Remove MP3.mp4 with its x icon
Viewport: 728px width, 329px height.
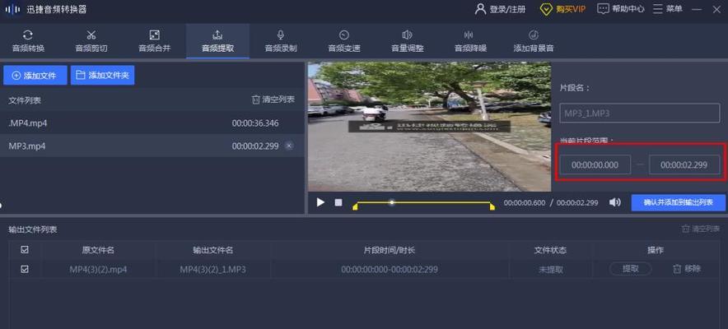click(289, 146)
